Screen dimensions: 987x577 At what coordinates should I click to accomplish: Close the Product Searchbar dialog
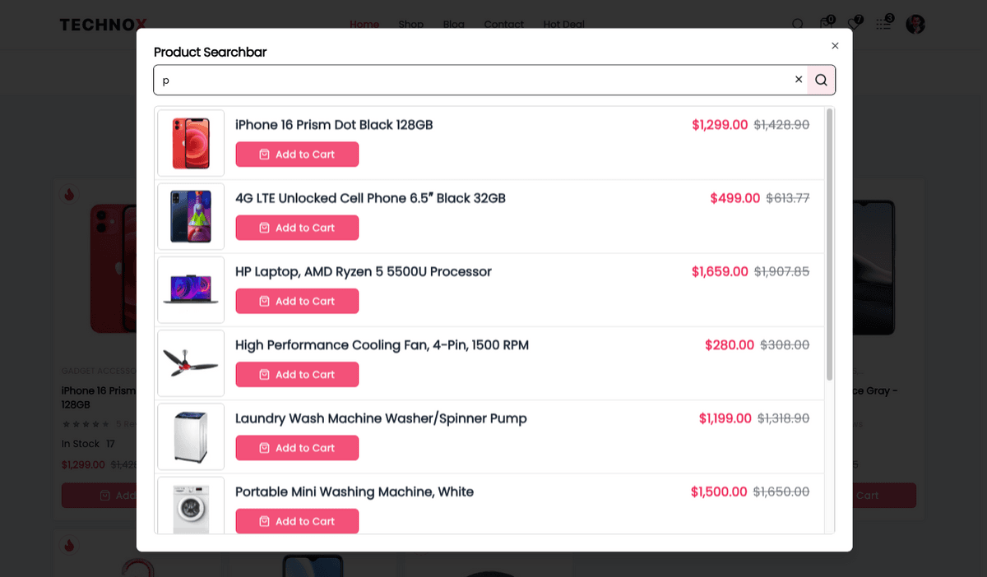[835, 46]
